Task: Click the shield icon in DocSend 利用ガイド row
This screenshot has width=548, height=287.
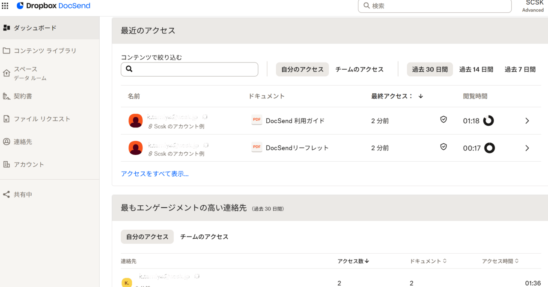Action: (x=444, y=120)
